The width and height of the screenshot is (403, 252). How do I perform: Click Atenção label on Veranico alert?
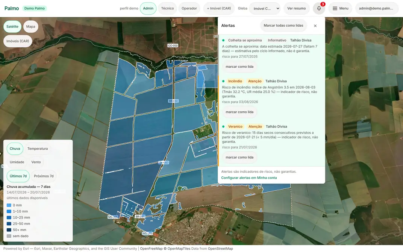(x=255, y=126)
